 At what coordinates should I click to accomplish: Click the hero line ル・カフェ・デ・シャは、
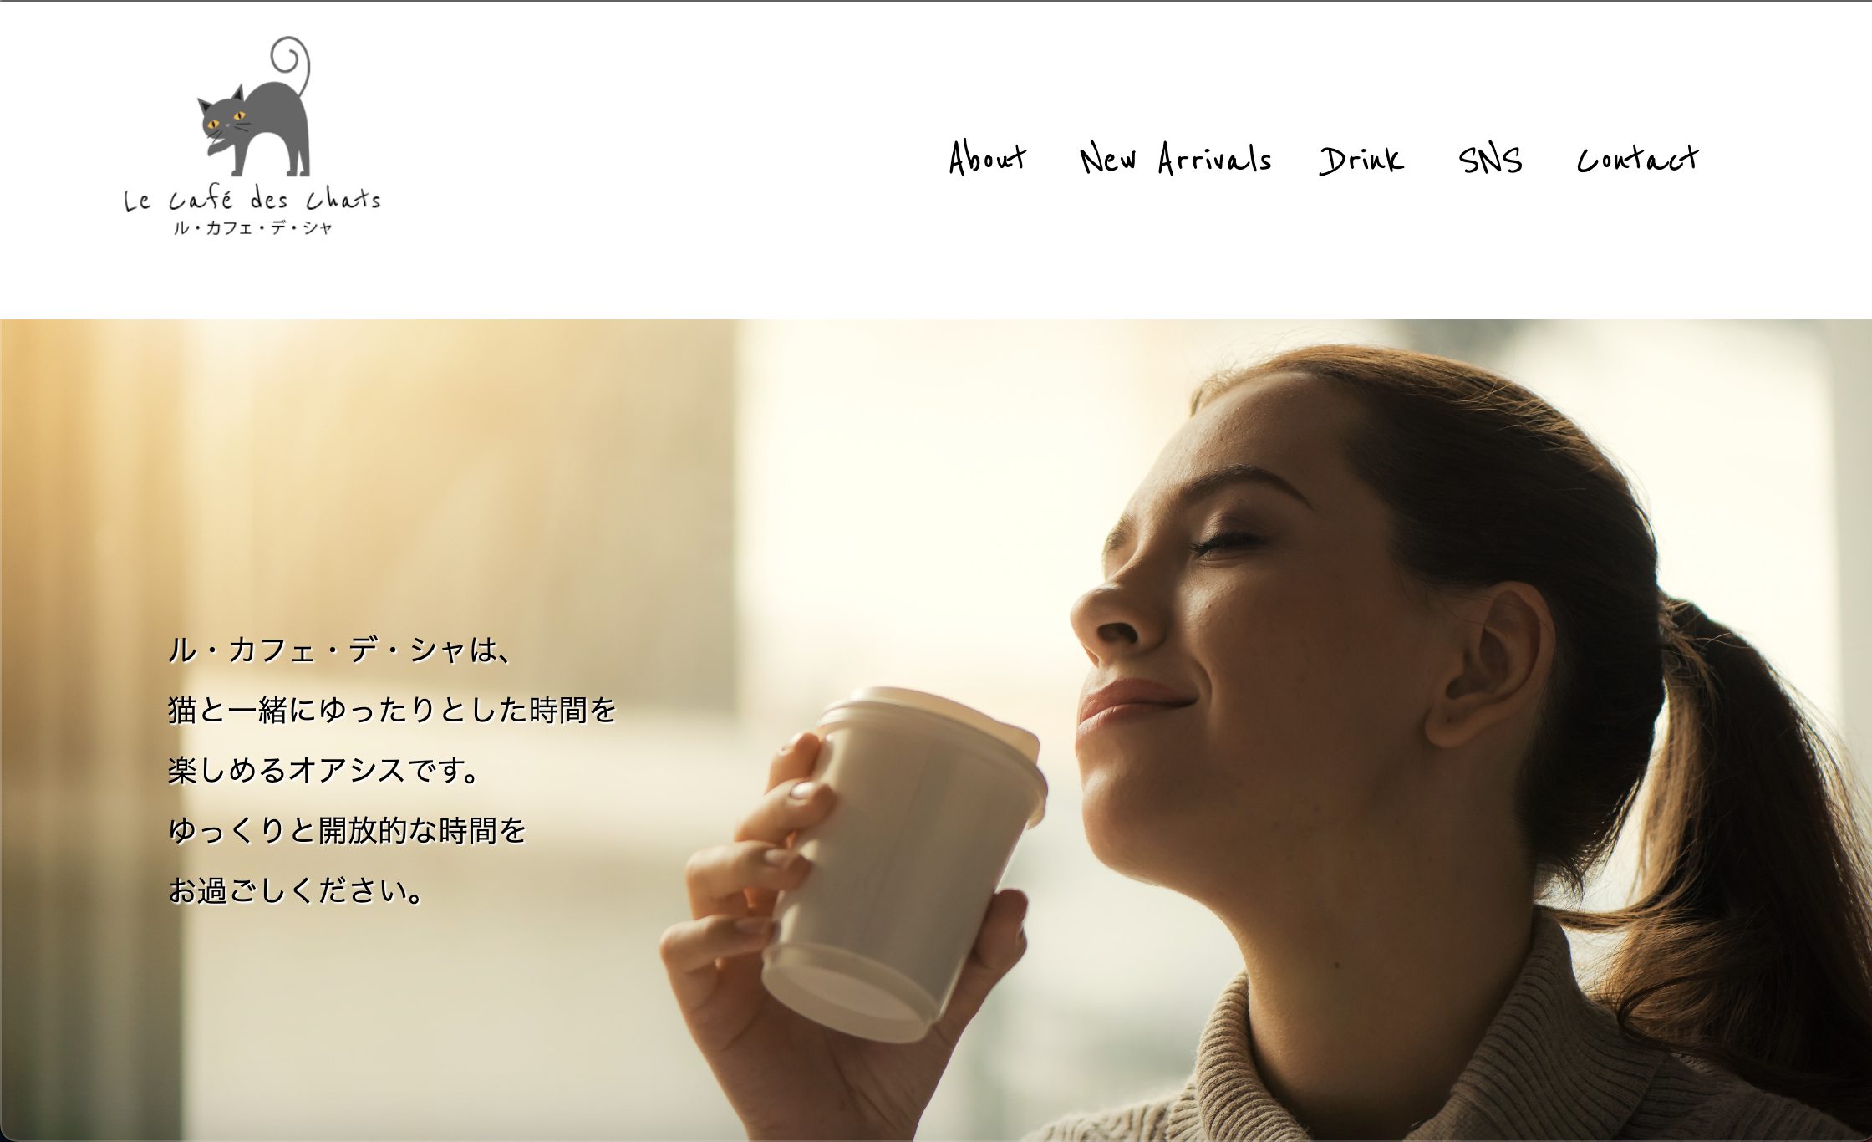[340, 650]
